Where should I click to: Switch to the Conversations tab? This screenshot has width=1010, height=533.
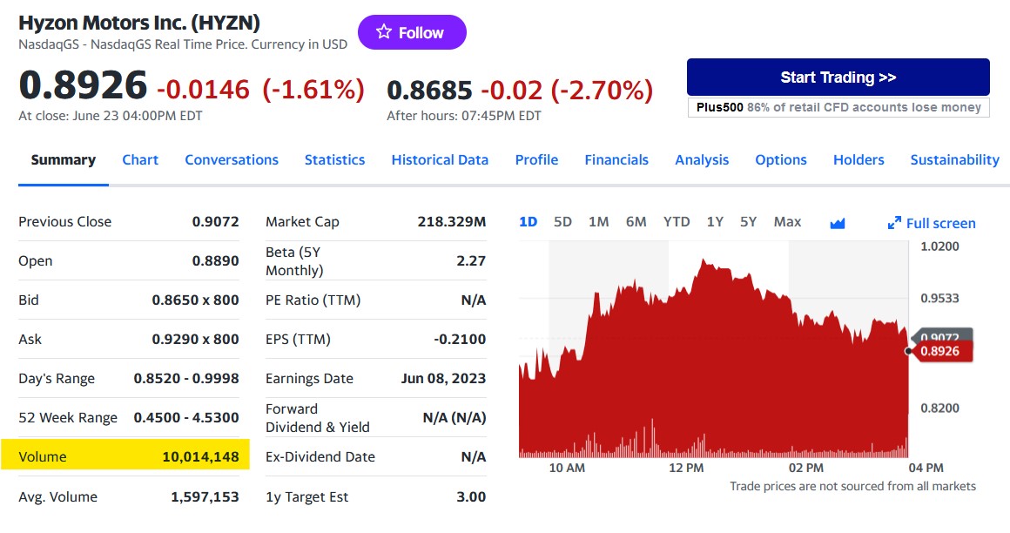232,160
